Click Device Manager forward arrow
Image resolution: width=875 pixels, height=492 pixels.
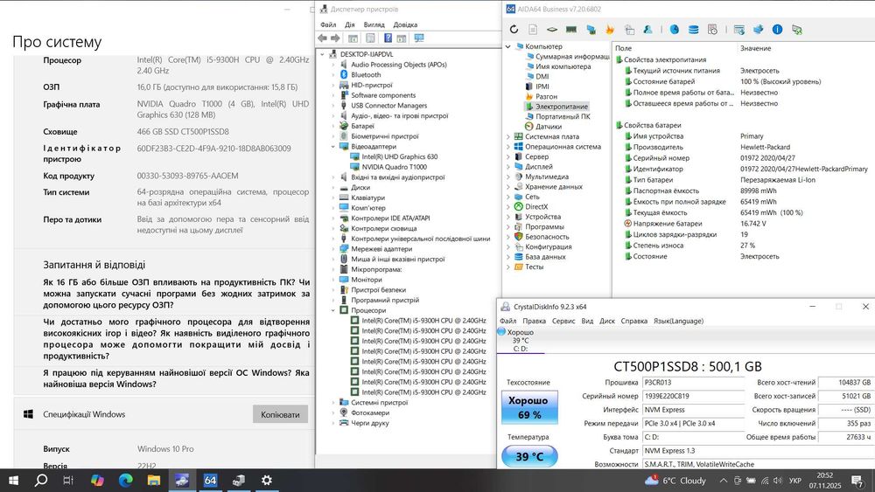335,38
